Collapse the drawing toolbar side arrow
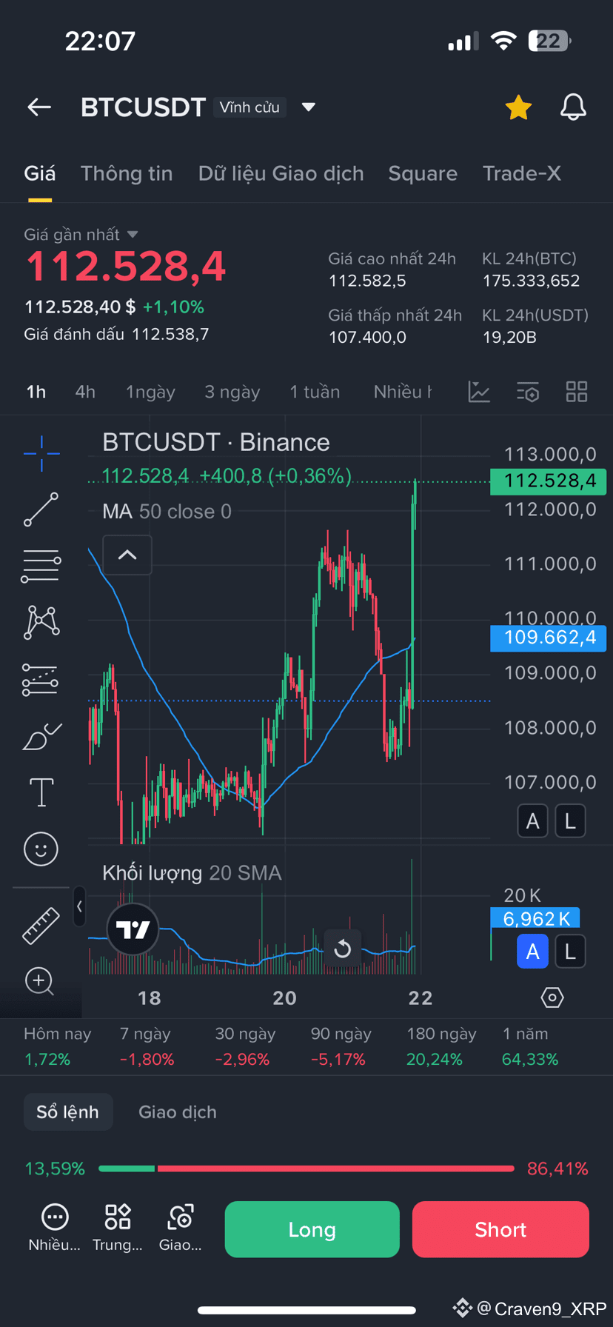Image resolution: width=613 pixels, height=1327 pixels. point(79,906)
